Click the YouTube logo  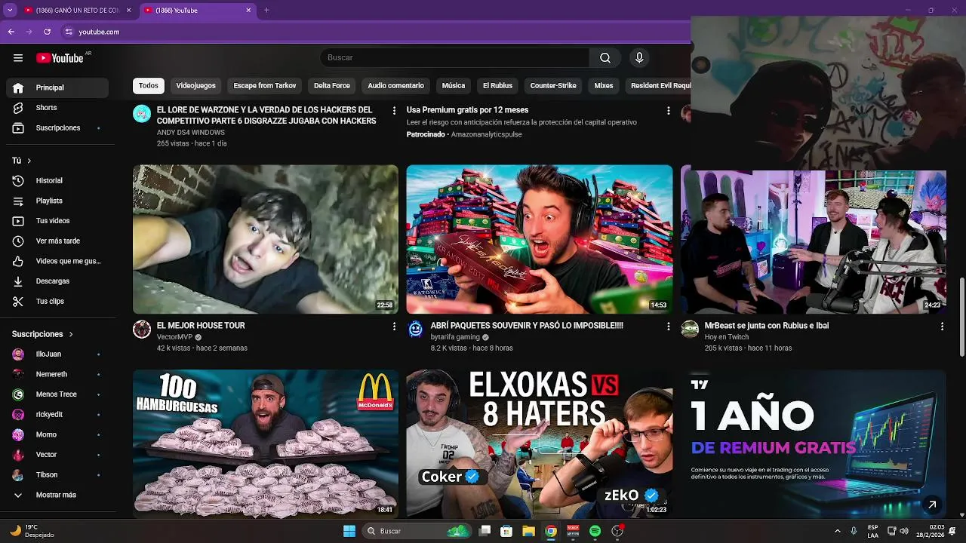(x=60, y=58)
